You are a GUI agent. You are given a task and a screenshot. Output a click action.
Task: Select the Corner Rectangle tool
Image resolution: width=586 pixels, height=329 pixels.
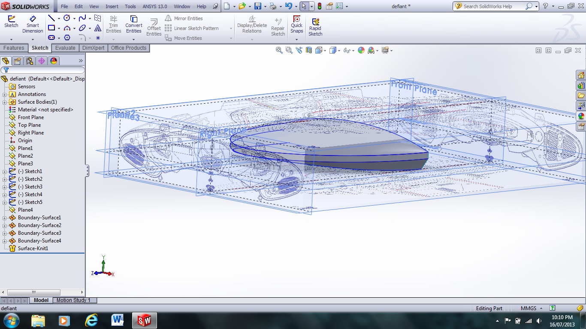click(x=51, y=28)
